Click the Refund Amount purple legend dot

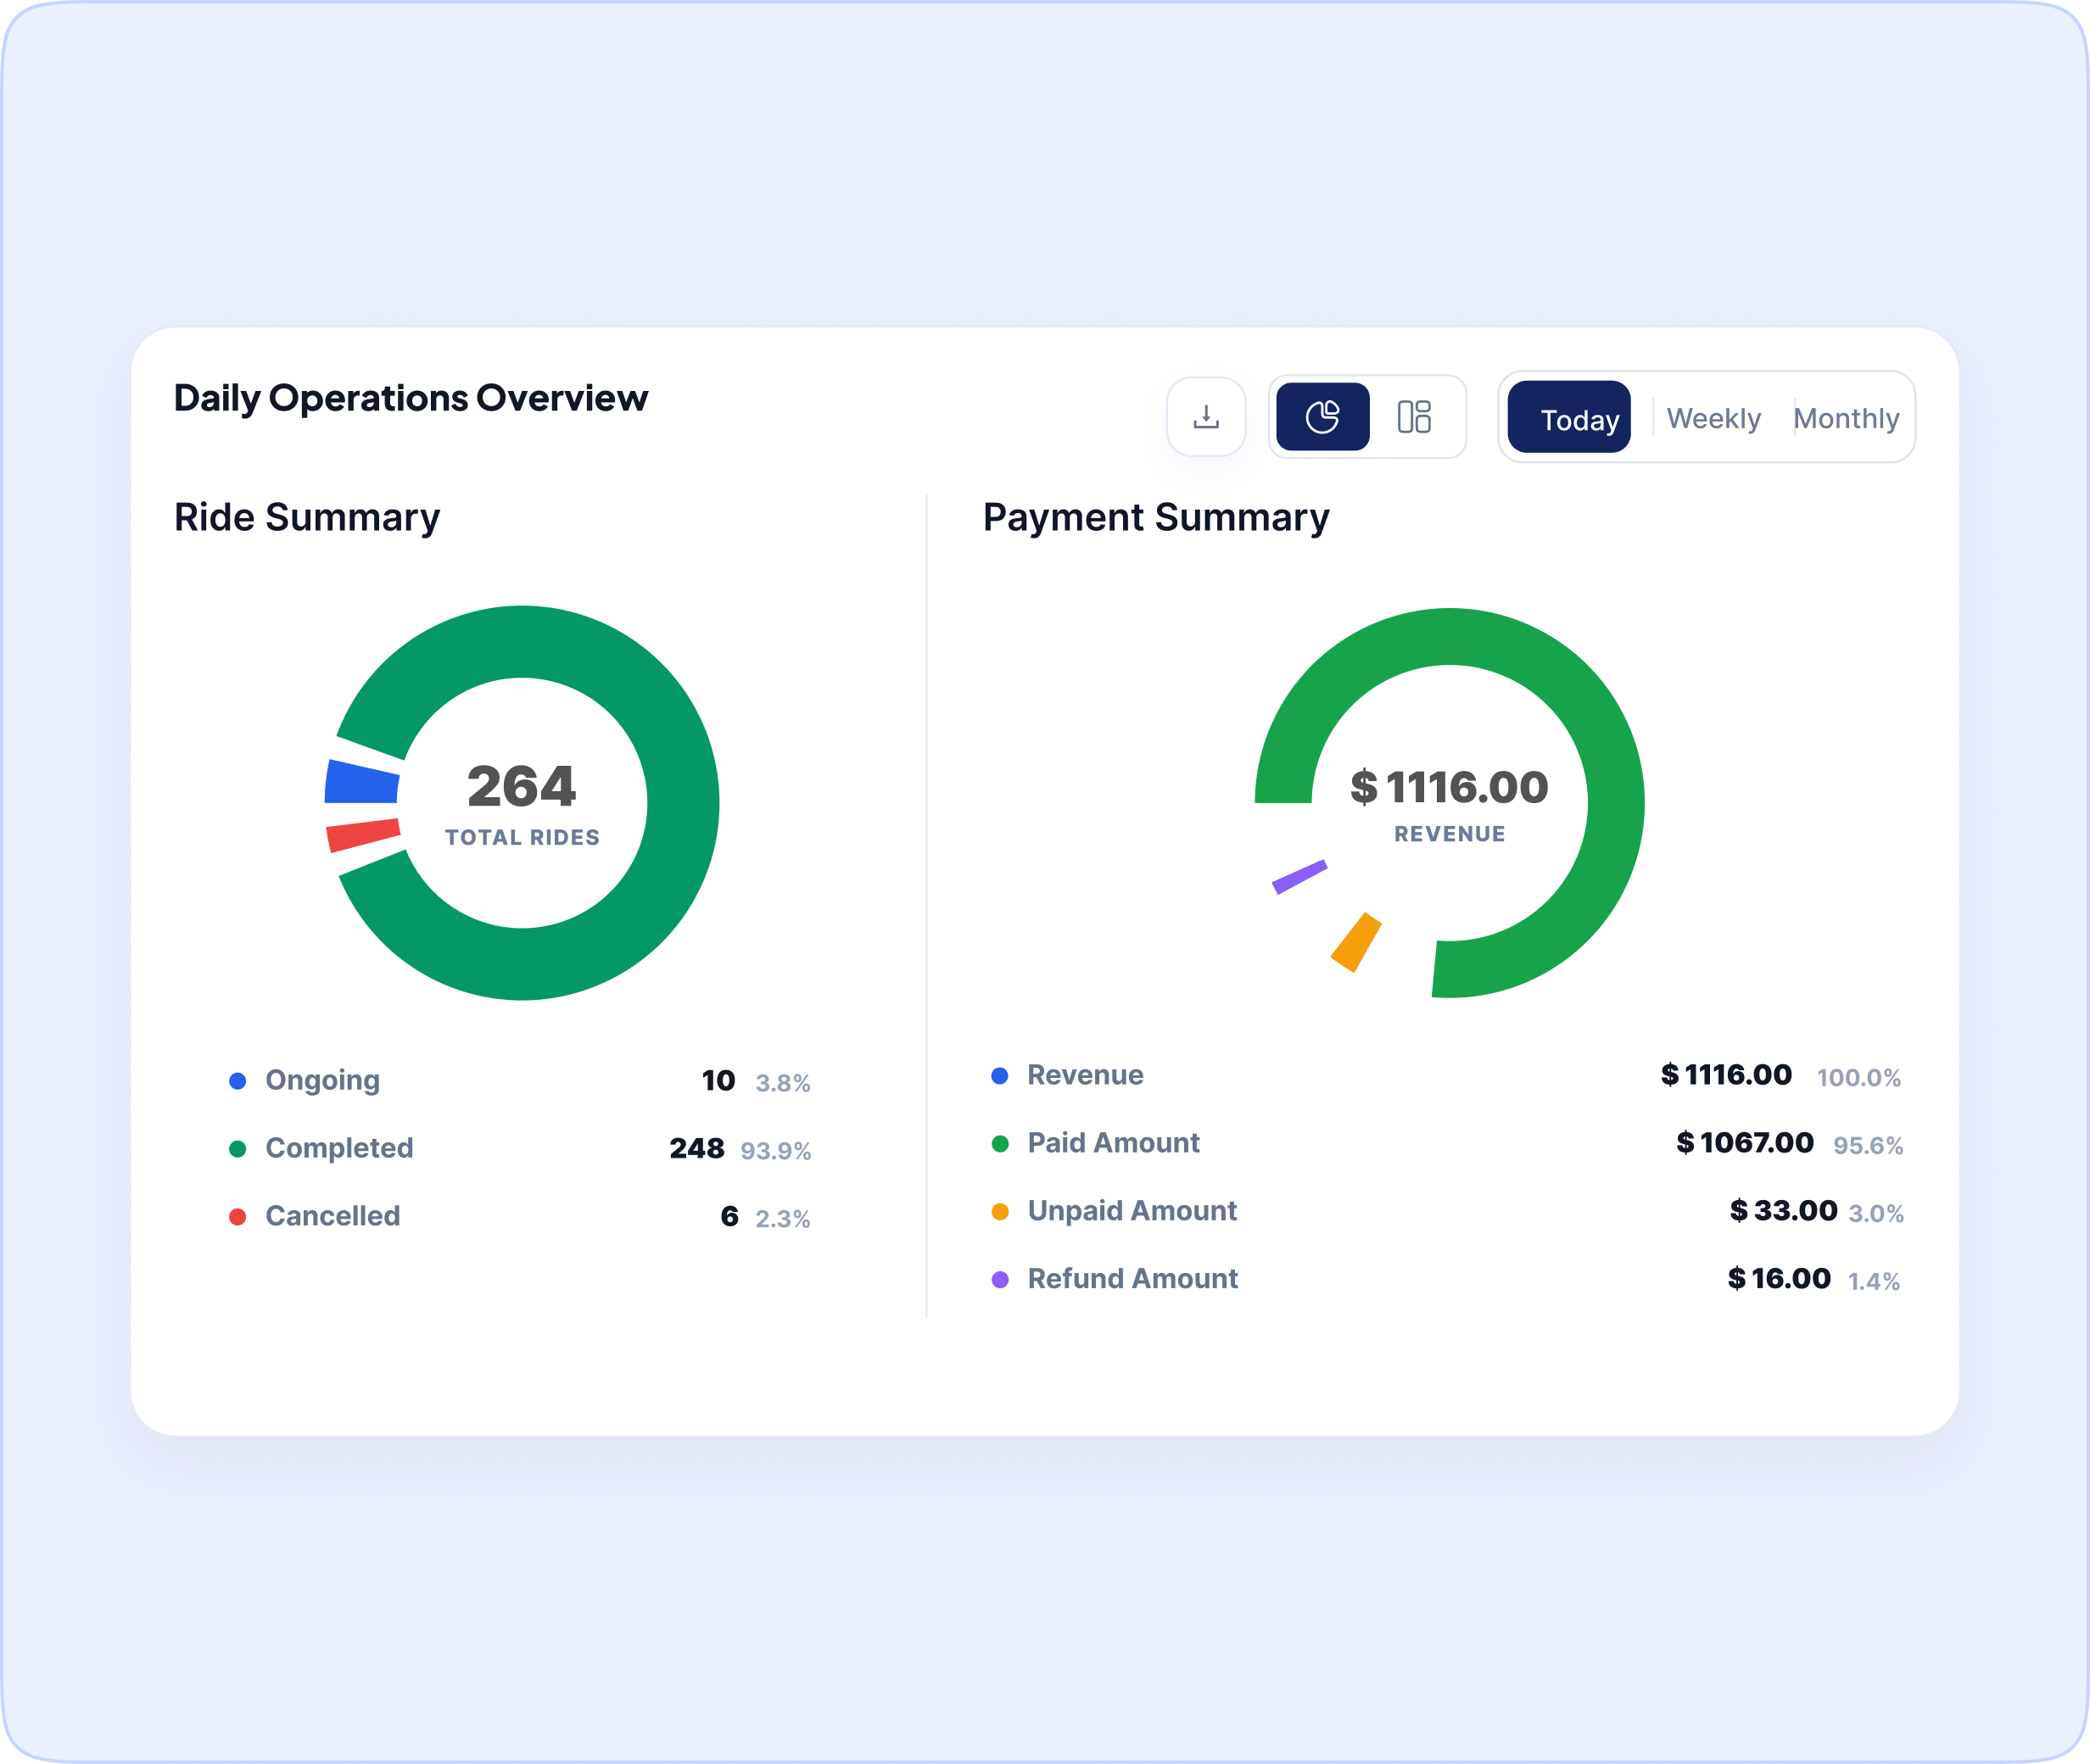1000,1280
